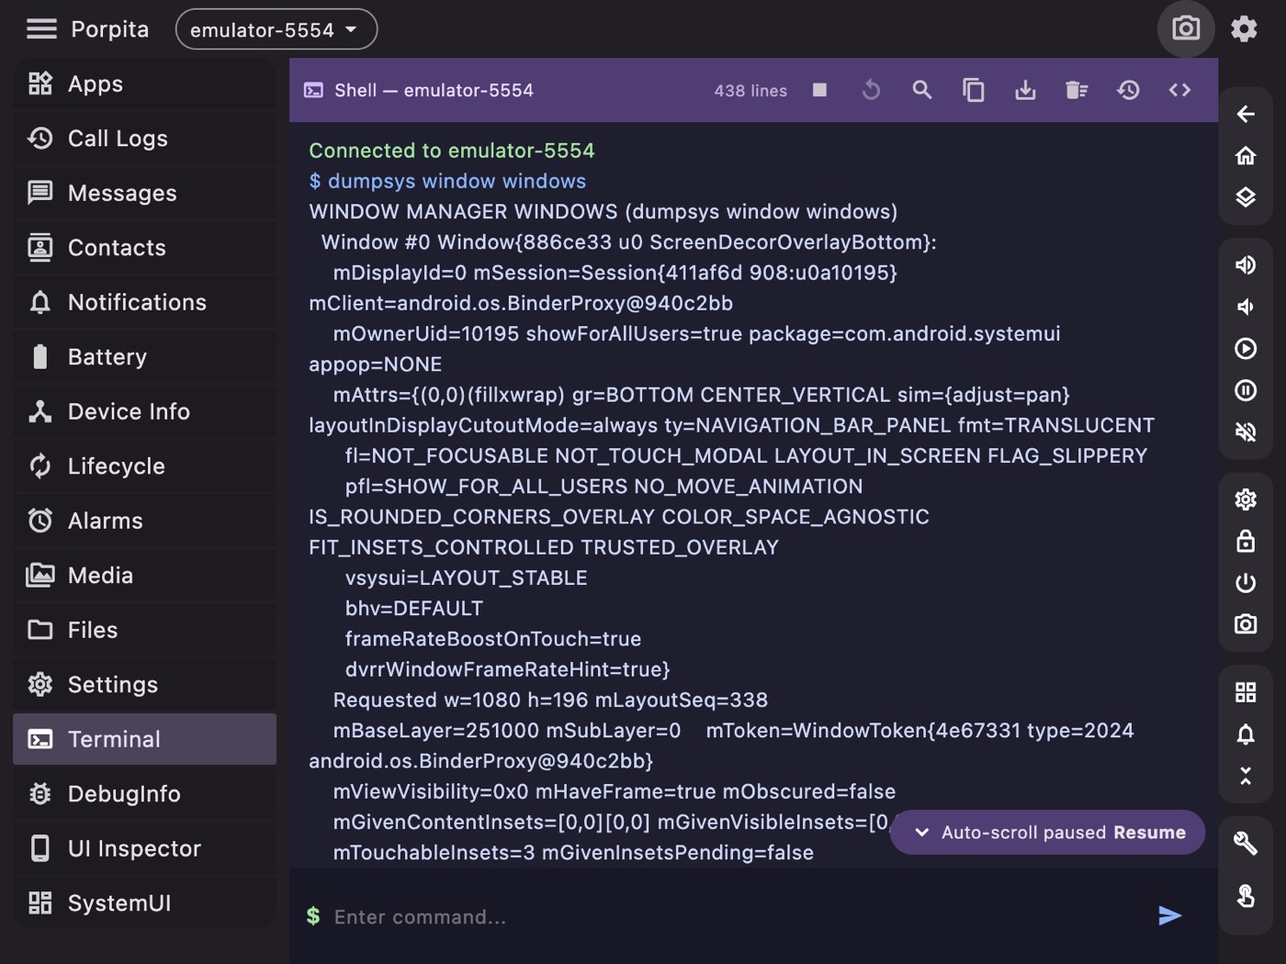The height and width of the screenshot is (964, 1286).
Task: Click the '$ dumpsys window windows' command line
Action: click(x=447, y=181)
